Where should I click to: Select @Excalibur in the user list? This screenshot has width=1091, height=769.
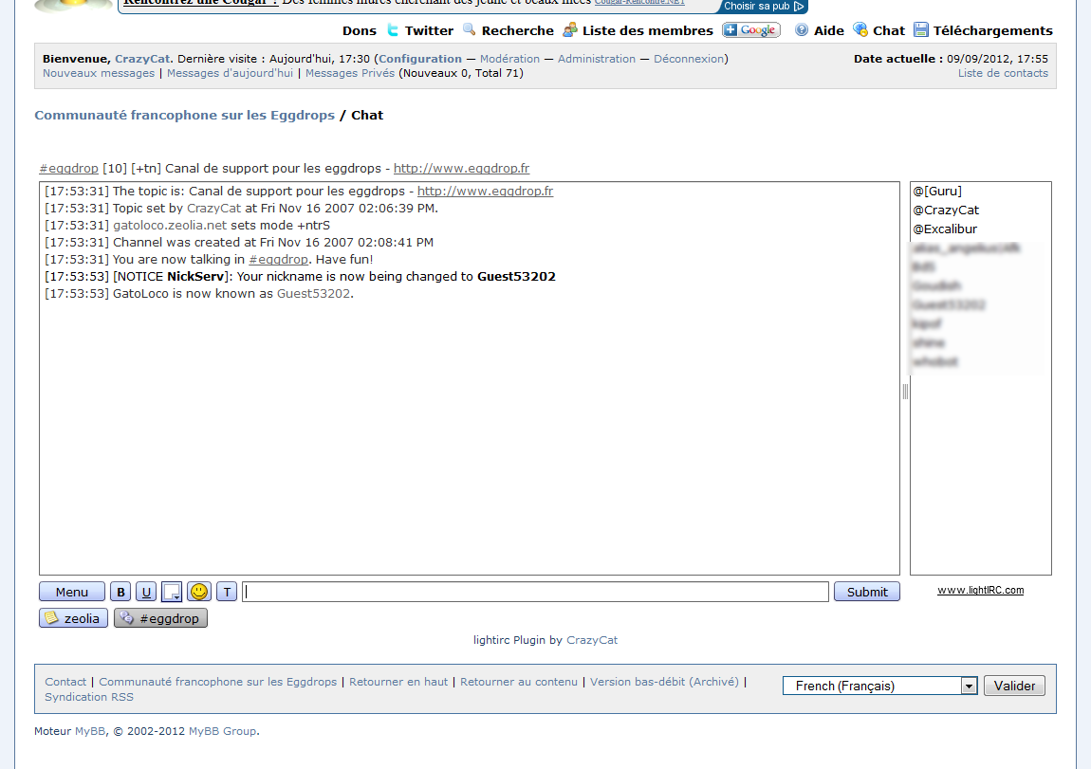945,229
